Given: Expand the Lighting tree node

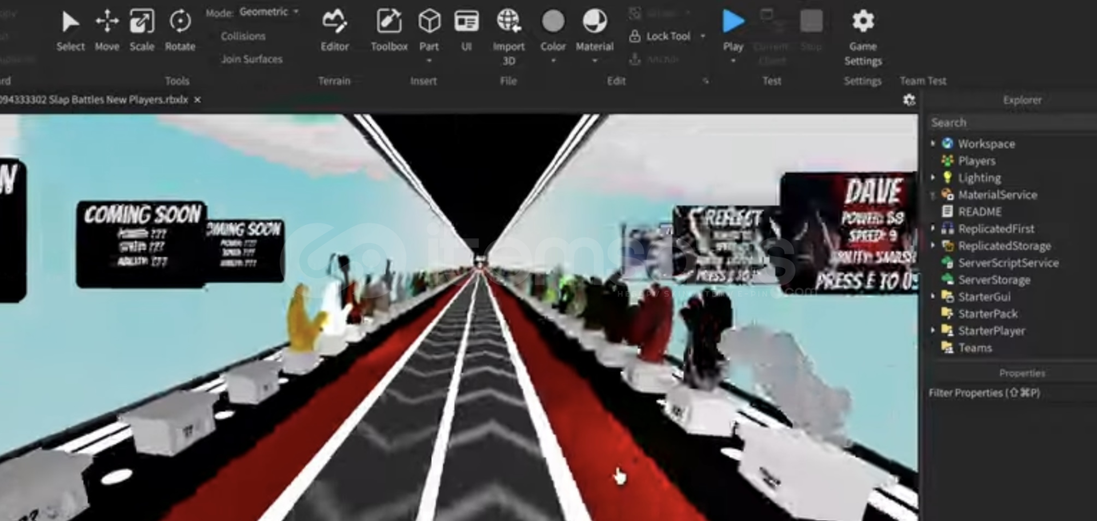Looking at the screenshot, I should pyautogui.click(x=932, y=177).
